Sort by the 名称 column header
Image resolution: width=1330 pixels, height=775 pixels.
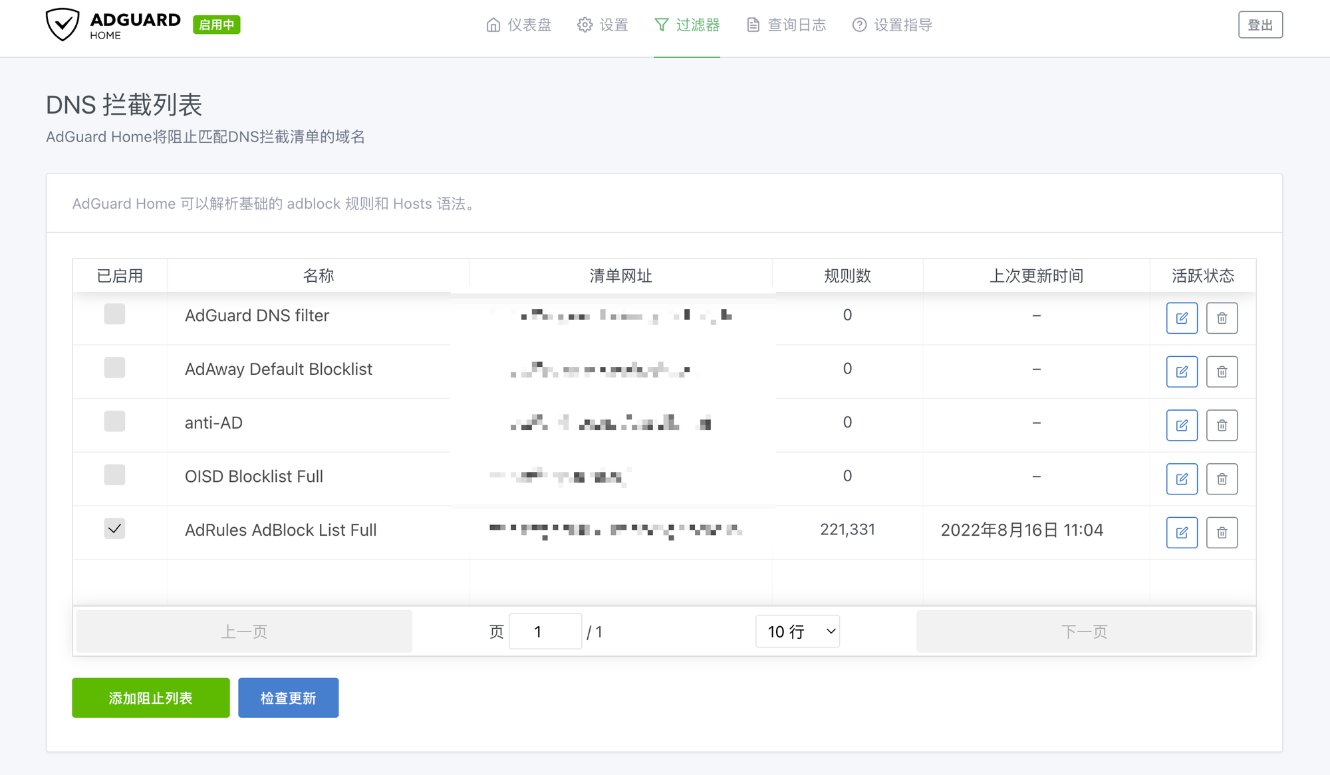pyautogui.click(x=319, y=276)
